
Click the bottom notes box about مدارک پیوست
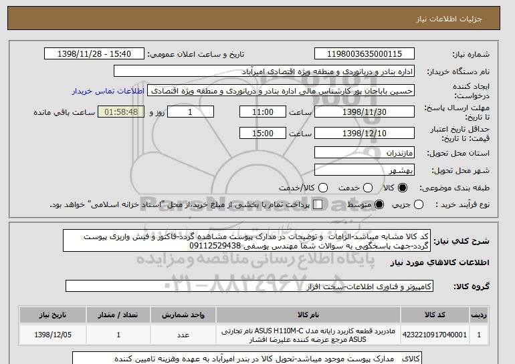click(x=247, y=358)
